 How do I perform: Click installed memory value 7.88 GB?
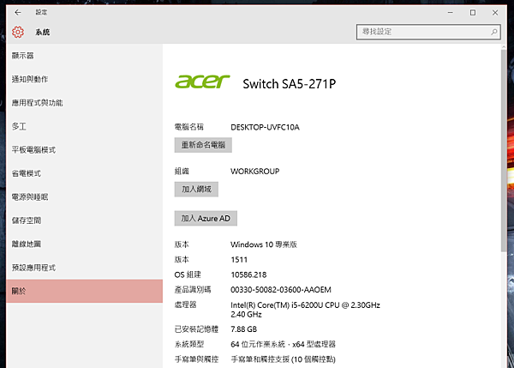(x=244, y=329)
